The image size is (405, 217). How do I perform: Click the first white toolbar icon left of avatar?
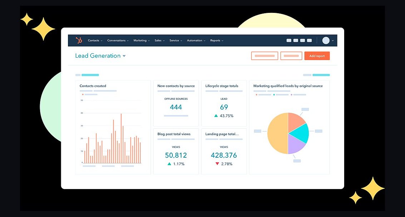click(289, 40)
